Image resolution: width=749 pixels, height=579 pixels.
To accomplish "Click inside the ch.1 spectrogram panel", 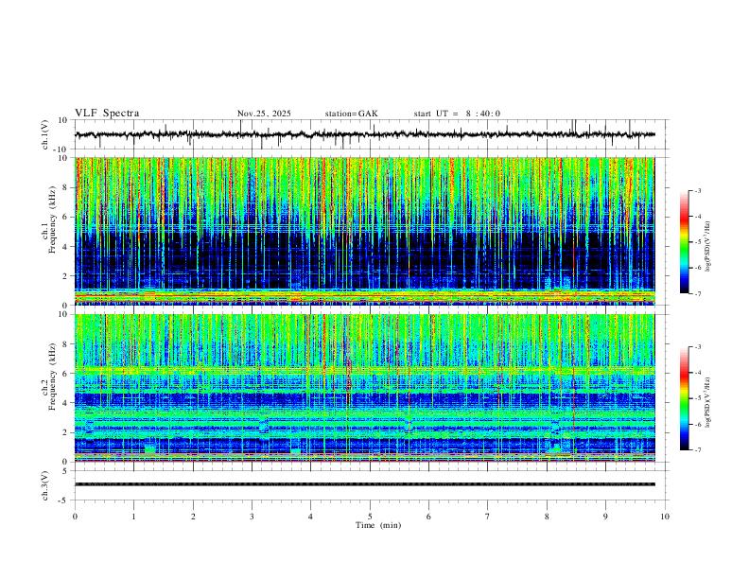I will (365, 231).
